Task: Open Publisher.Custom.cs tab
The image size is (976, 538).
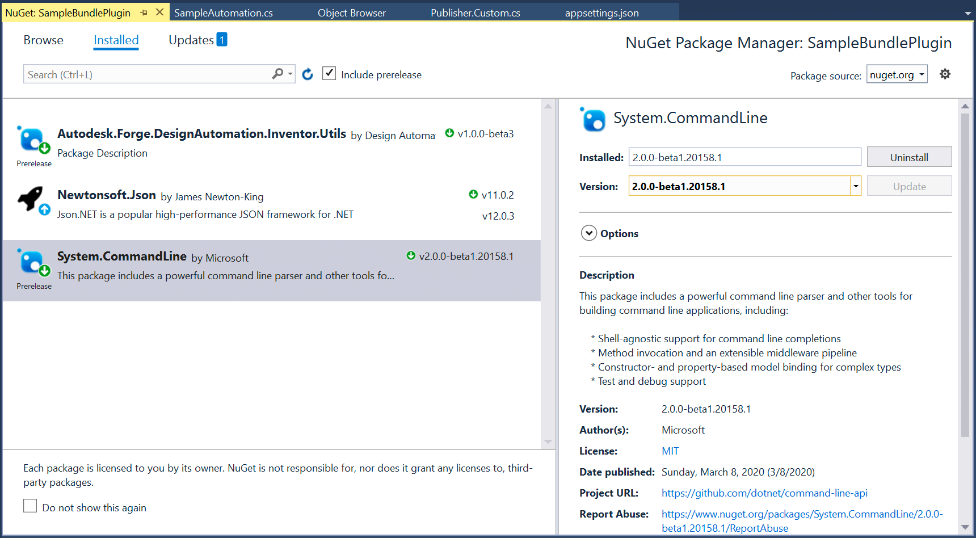Action: coord(476,12)
